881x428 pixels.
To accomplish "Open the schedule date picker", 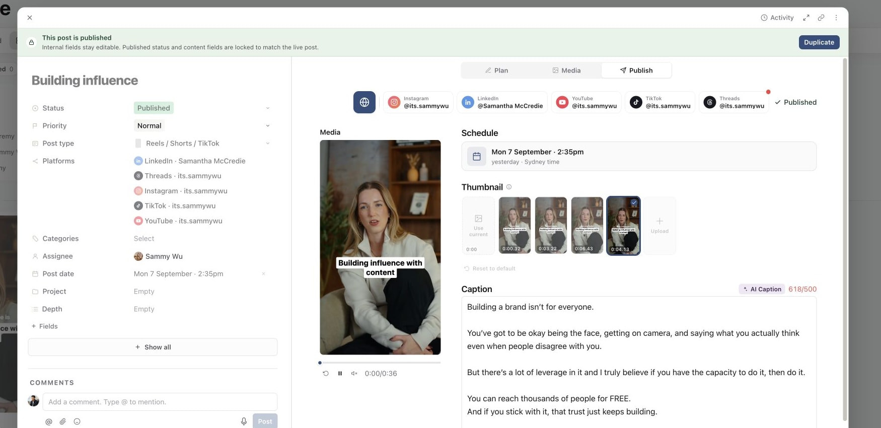I will coord(639,156).
